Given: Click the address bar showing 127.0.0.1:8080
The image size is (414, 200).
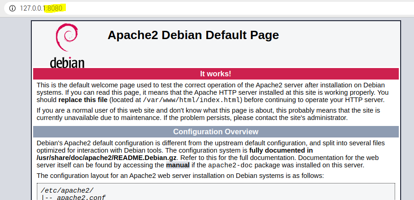Looking at the screenshot, I should tap(209, 8).
